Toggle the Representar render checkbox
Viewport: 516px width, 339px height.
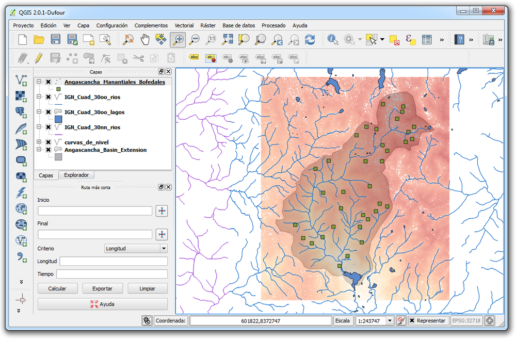[412, 320]
